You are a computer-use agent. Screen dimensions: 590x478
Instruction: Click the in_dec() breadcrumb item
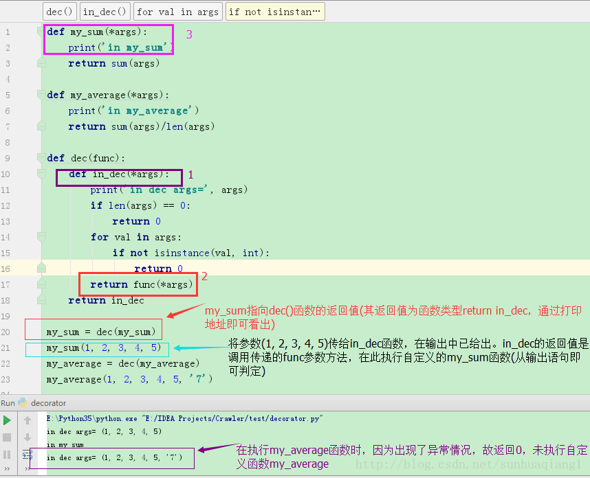click(x=105, y=11)
